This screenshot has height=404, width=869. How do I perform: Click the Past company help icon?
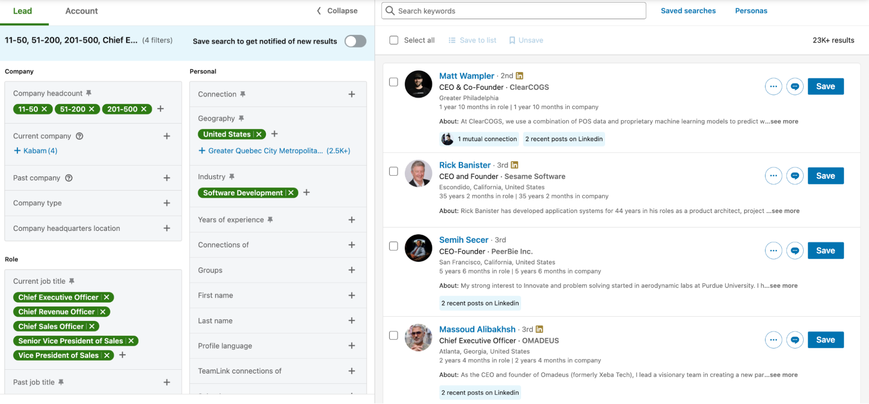coord(69,178)
